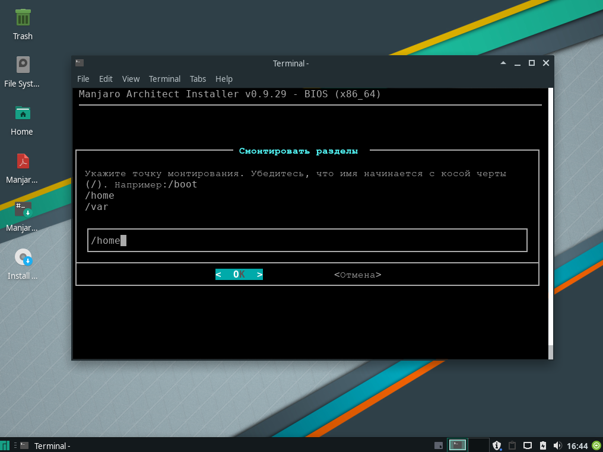Click the green session logout icon
The width and height of the screenshot is (603, 452).
coord(596,445)
